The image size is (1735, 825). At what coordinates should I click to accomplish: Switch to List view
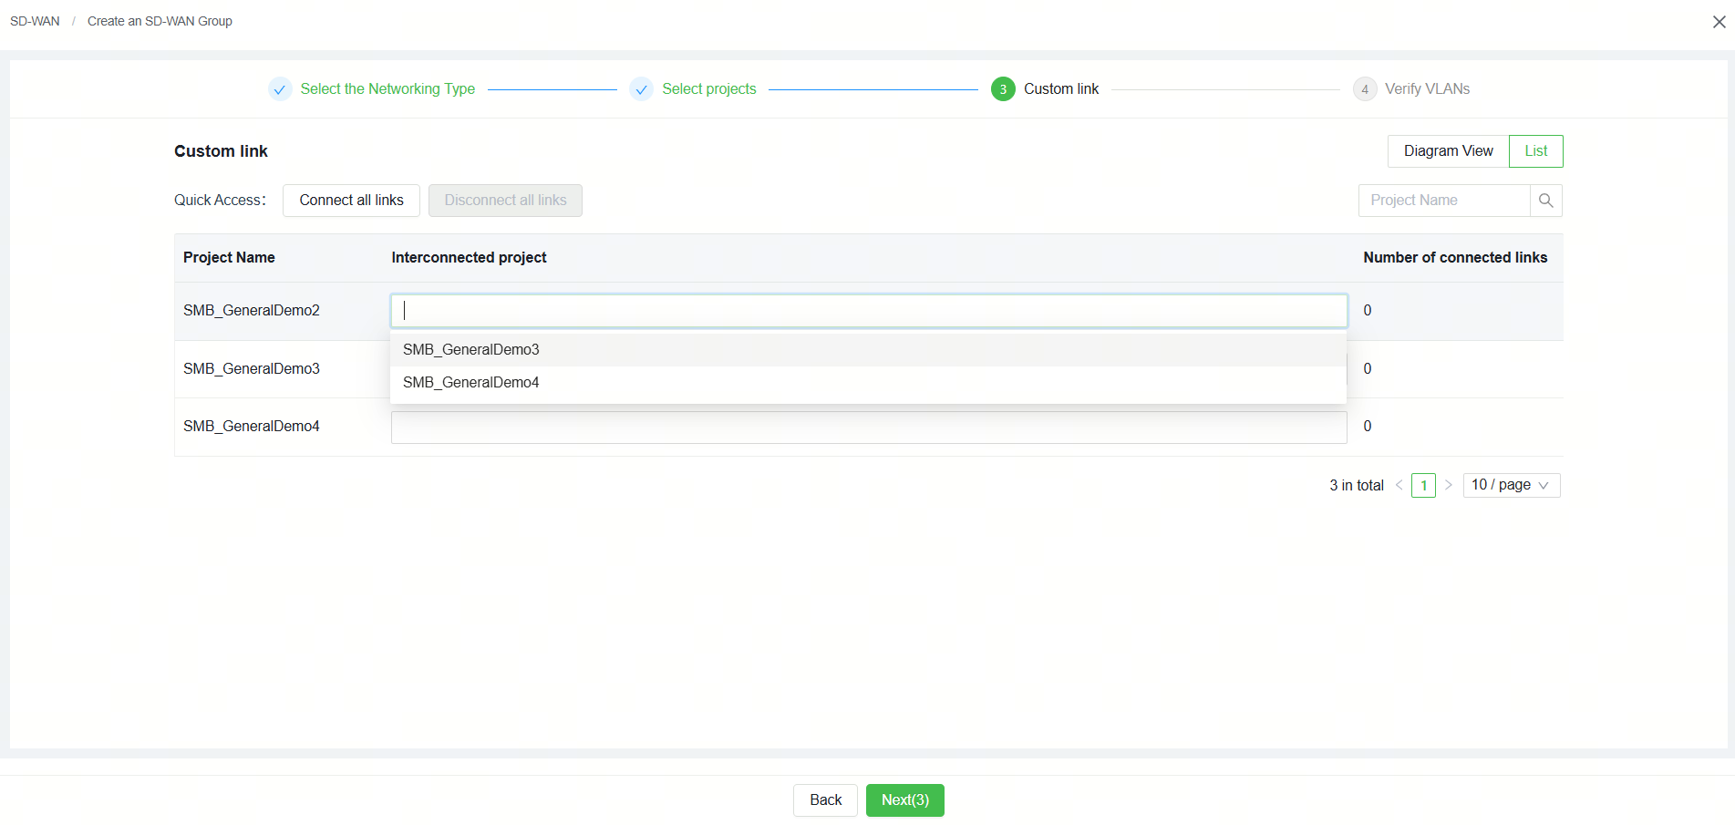[x=1536, y=151]
